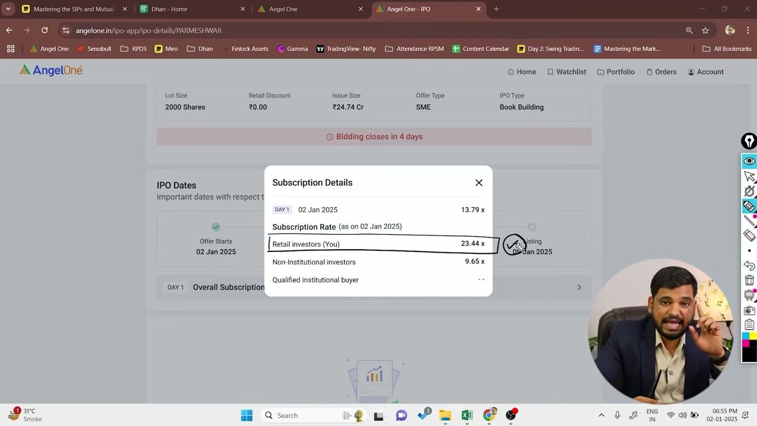This screenshot has width=757, height=426.
Task: Open the Windows Start menu
Action: 247,415
